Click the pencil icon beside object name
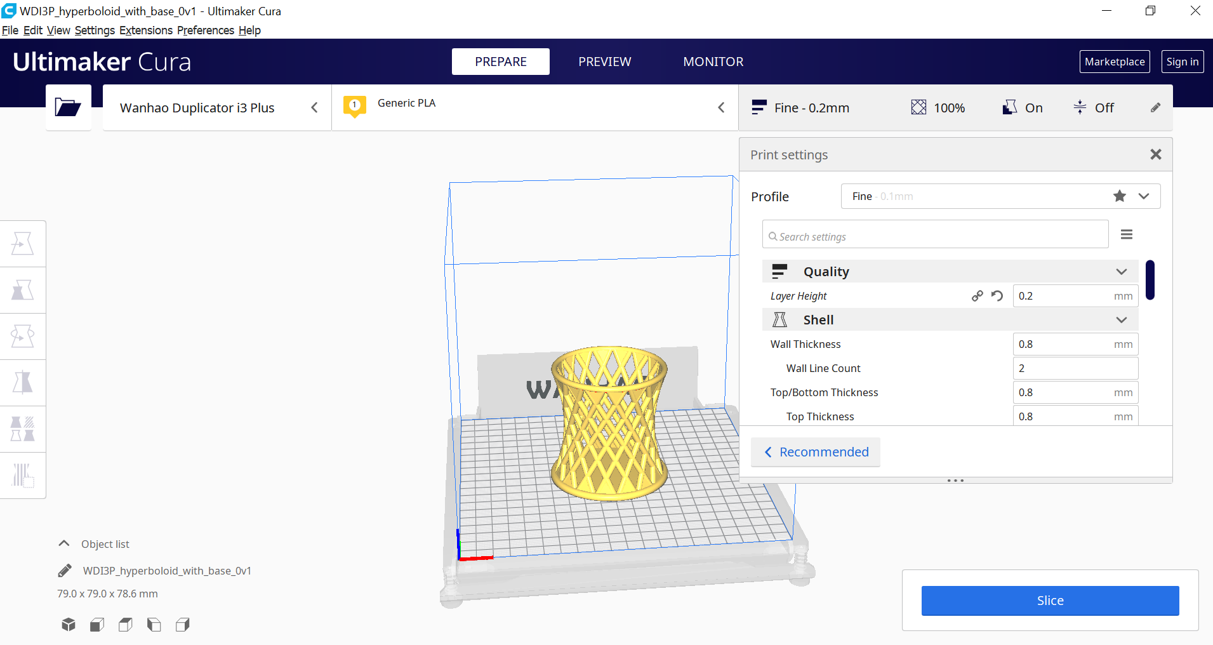 [65, 571]
